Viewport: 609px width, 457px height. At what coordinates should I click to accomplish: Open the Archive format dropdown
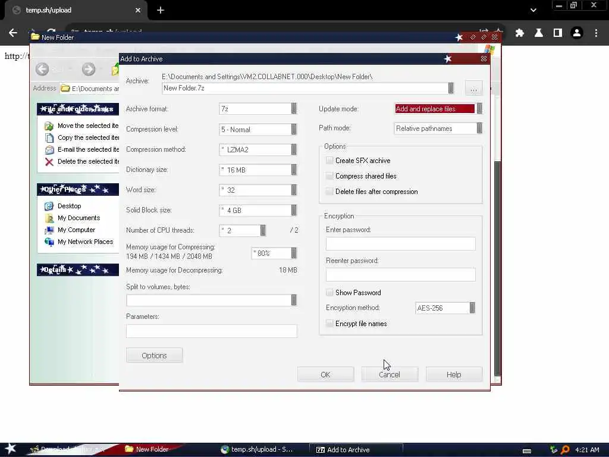[x=294, y=109]
